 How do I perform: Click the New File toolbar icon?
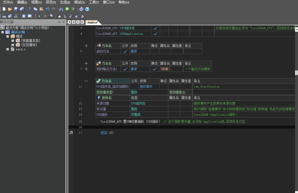pyautogui.click(x=4, y=9)
